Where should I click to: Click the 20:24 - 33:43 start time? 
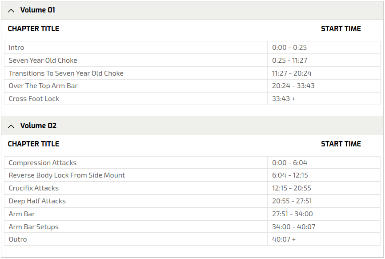pyautogui.click(x=293, y=86)
